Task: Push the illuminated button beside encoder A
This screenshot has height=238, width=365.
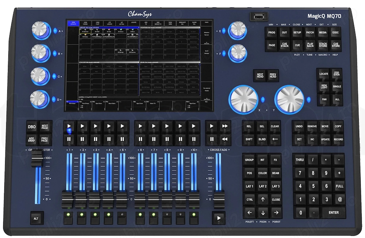Action: (55, 31)
